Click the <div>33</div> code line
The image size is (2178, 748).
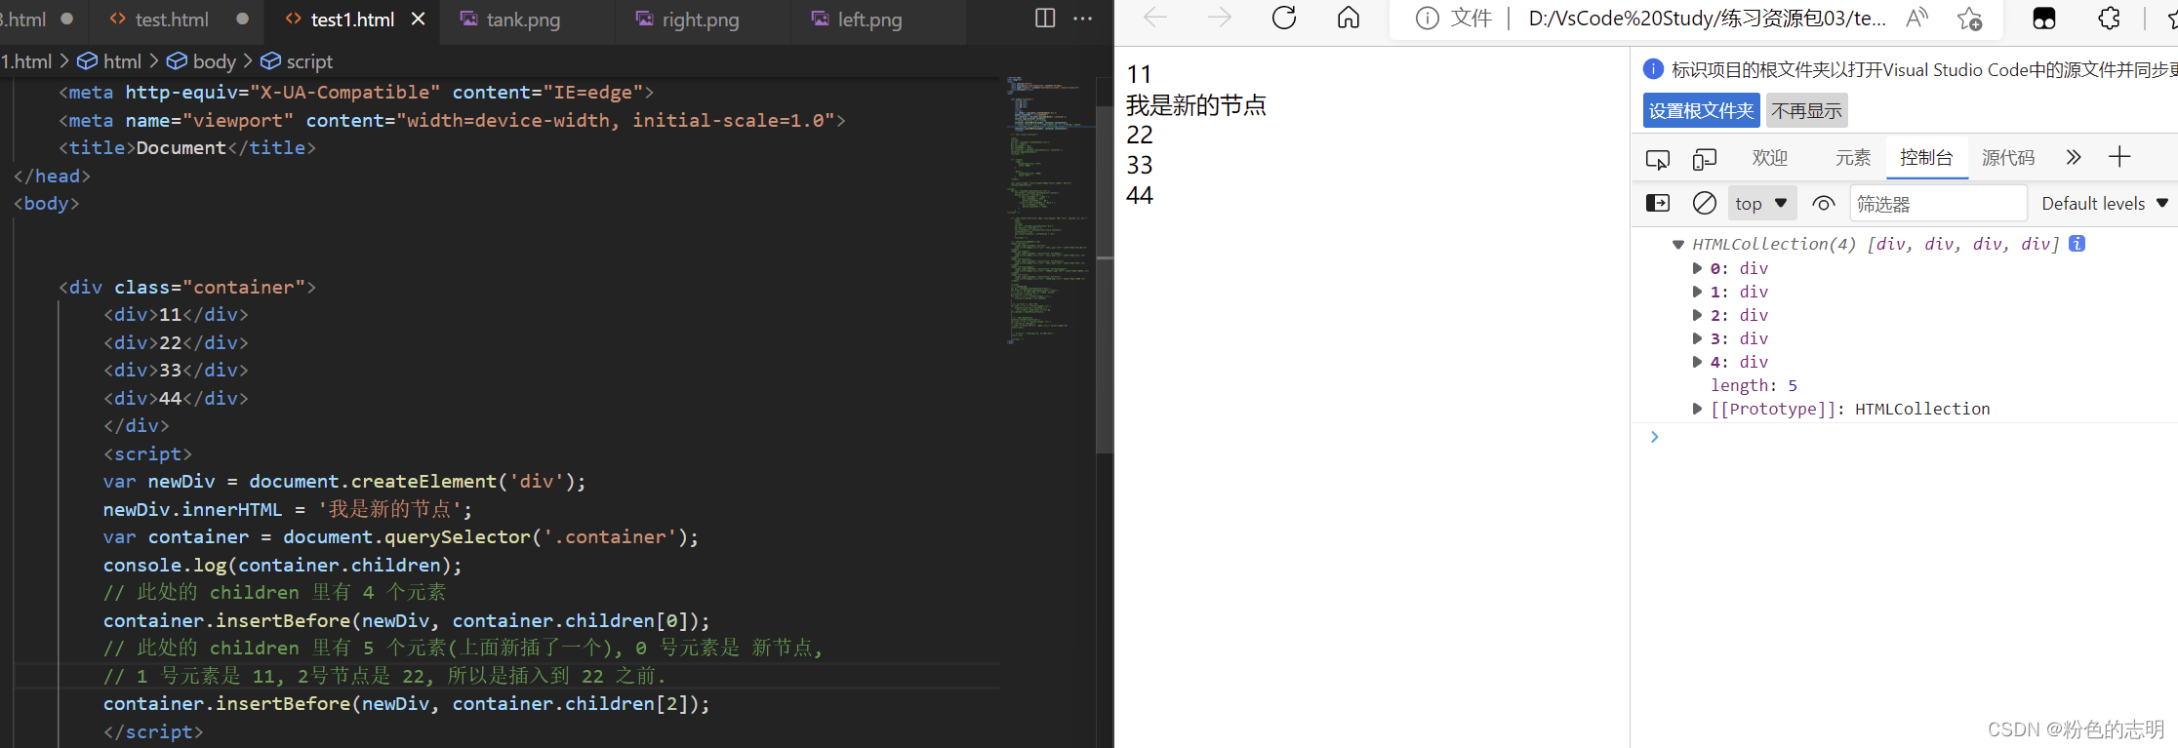point(176,371)
